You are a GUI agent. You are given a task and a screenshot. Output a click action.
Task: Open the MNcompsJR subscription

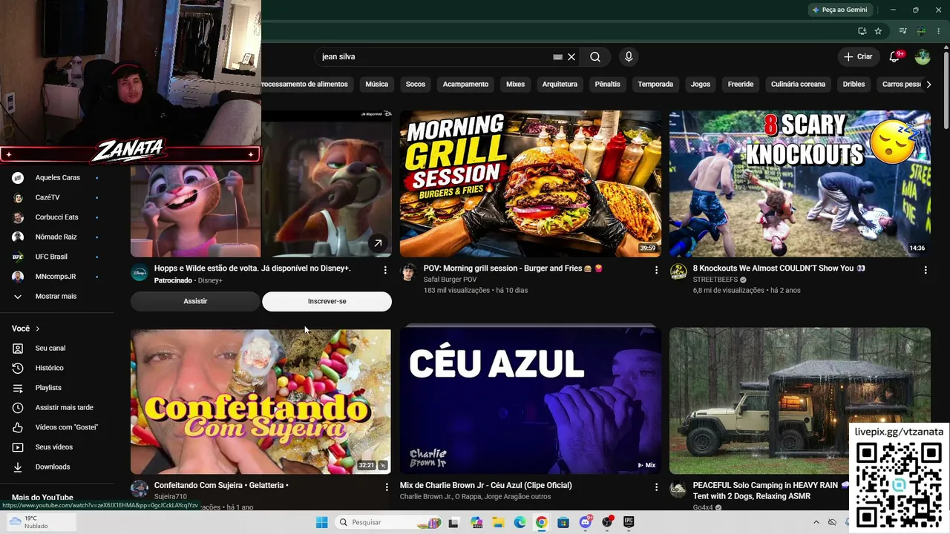point(56,277)
